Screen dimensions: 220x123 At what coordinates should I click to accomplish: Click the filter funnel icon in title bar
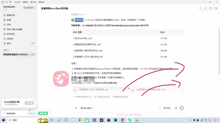pos(10,2)
